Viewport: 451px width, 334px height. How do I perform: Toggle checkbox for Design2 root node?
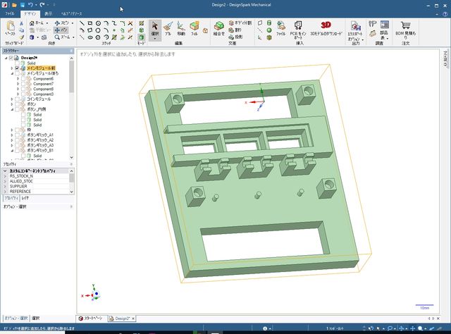point(11,58)
